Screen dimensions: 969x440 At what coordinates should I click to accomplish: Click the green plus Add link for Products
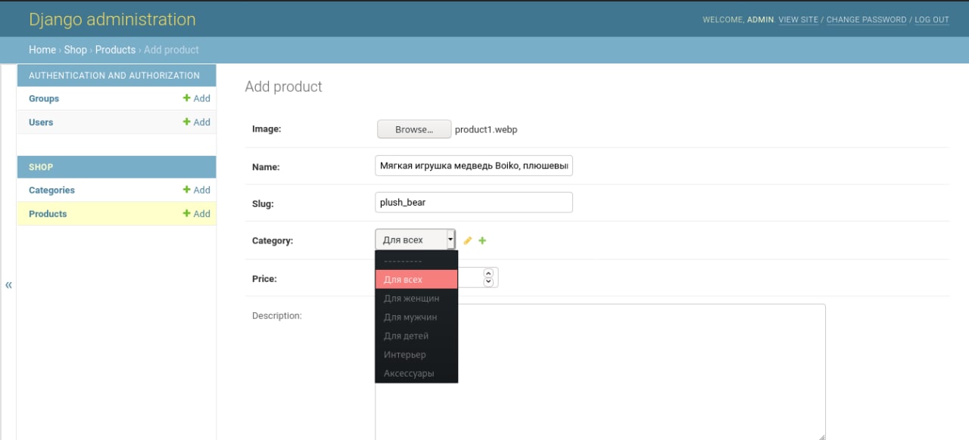197,213
